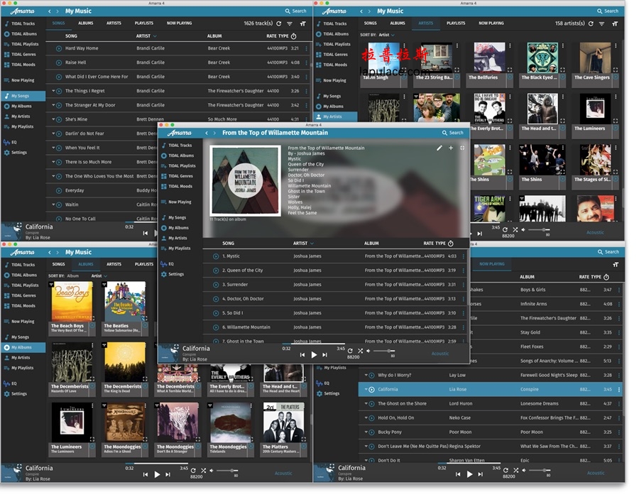639x497 pixels.
Task: Click the "Acoustic" label in the Willamette Mountain window's player bar
Action: 440,354
